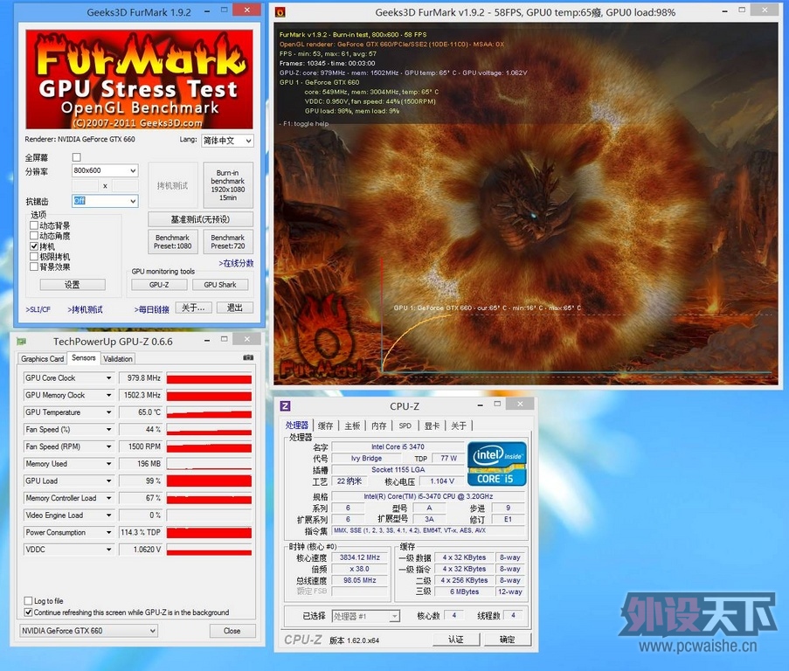
Task: Open the 抗锯齿 Off anti-aliasing dropdown
Action: pyautogui.click(x=105, y=201)
